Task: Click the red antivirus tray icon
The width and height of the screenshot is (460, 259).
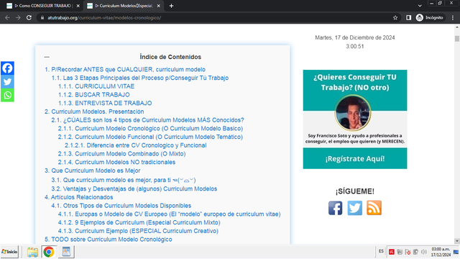Action: (x=391, y=252)
